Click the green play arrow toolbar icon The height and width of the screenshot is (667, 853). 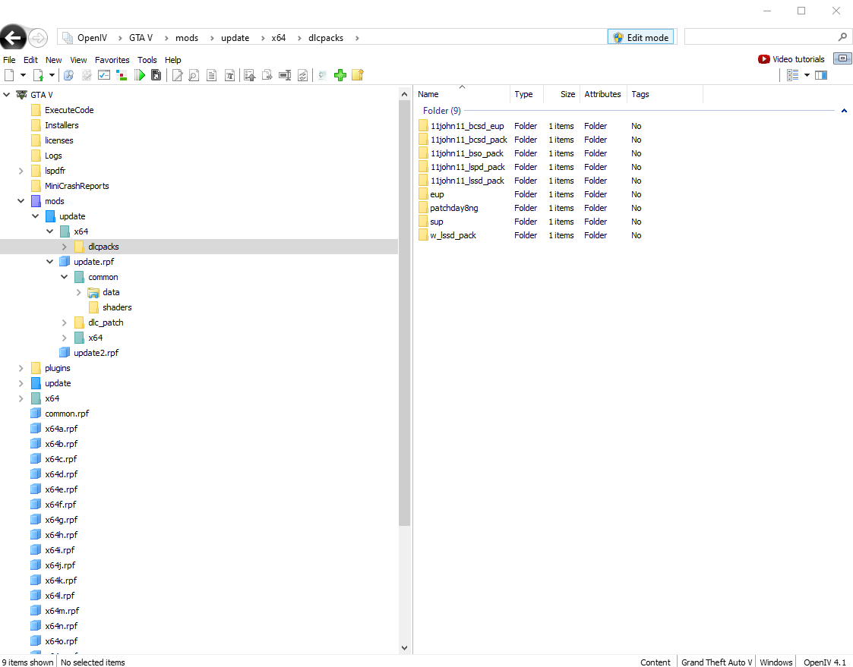[140, 75]
